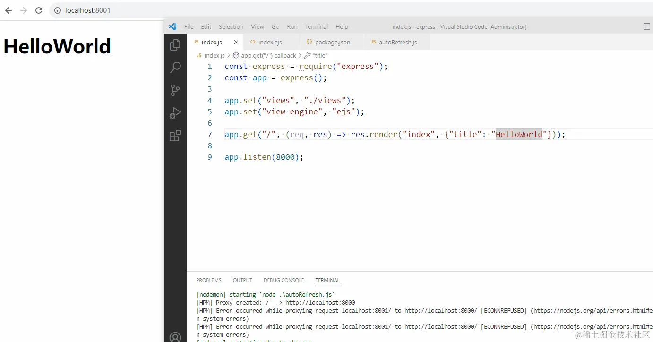Screen dimensions: 653x342
Task: Switch to the autoRefresh.js editor tab
Action: pyautogui.click(x=397, y=42)
